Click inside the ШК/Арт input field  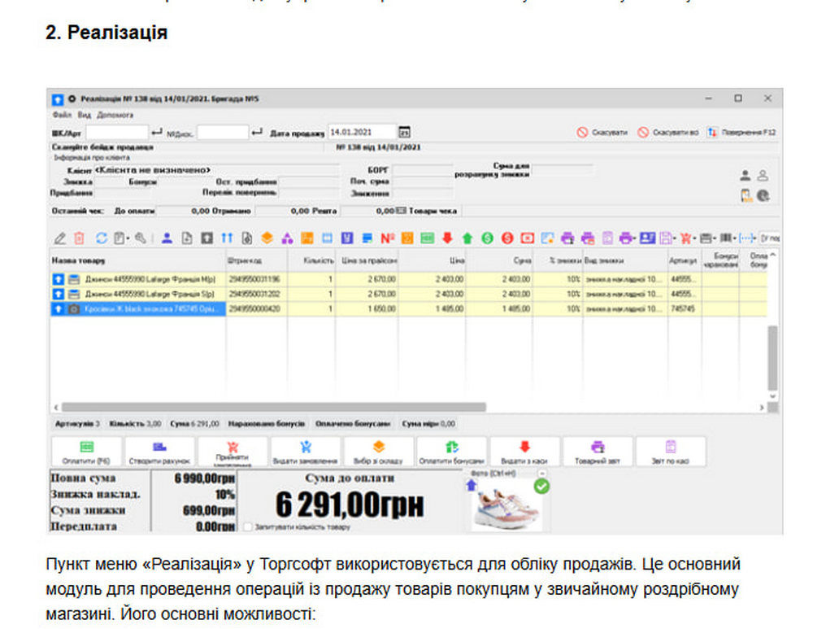118,131
